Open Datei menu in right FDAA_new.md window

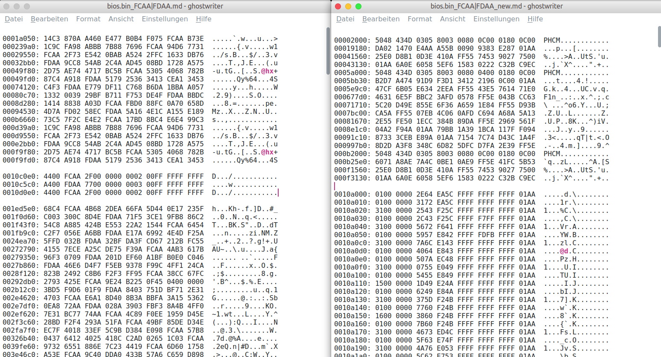pos(345,19)
